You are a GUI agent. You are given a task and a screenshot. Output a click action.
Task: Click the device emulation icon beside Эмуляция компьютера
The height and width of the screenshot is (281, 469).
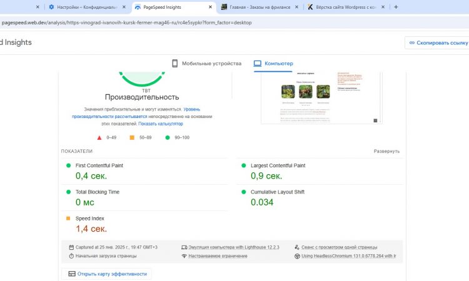184,247
